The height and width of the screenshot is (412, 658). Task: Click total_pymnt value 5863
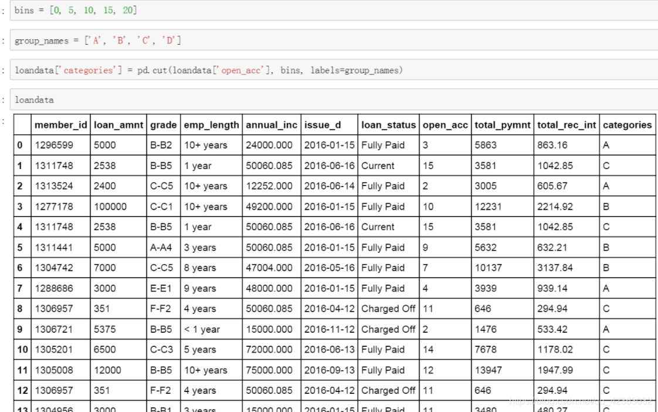tap(486, 146)
